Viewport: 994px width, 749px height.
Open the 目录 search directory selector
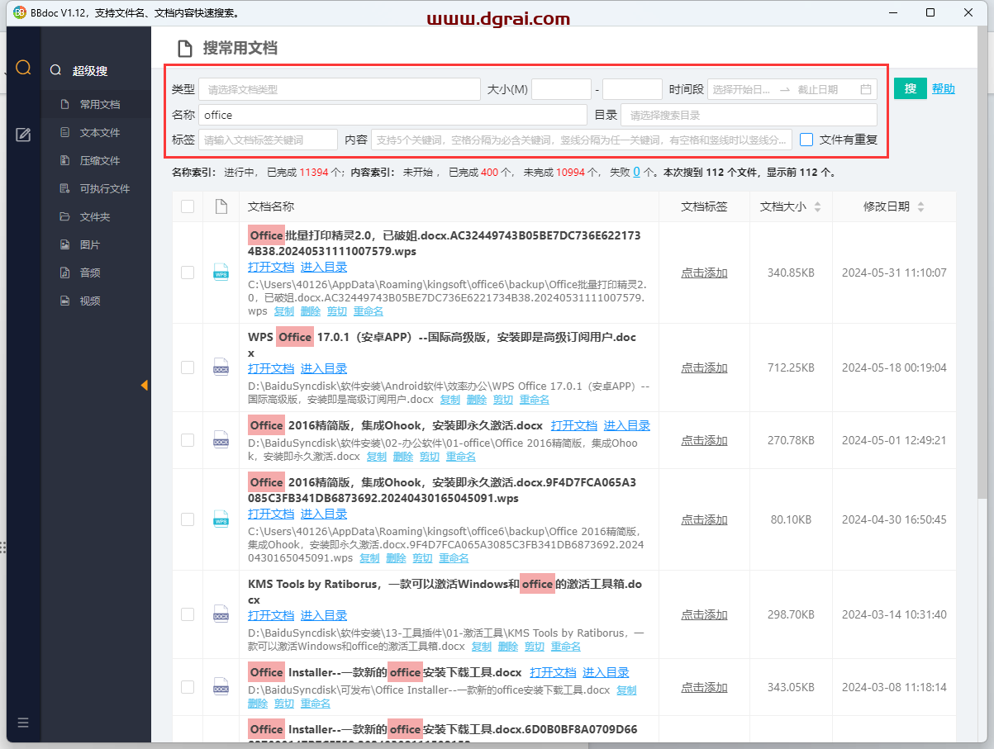(x=749, y=115)
